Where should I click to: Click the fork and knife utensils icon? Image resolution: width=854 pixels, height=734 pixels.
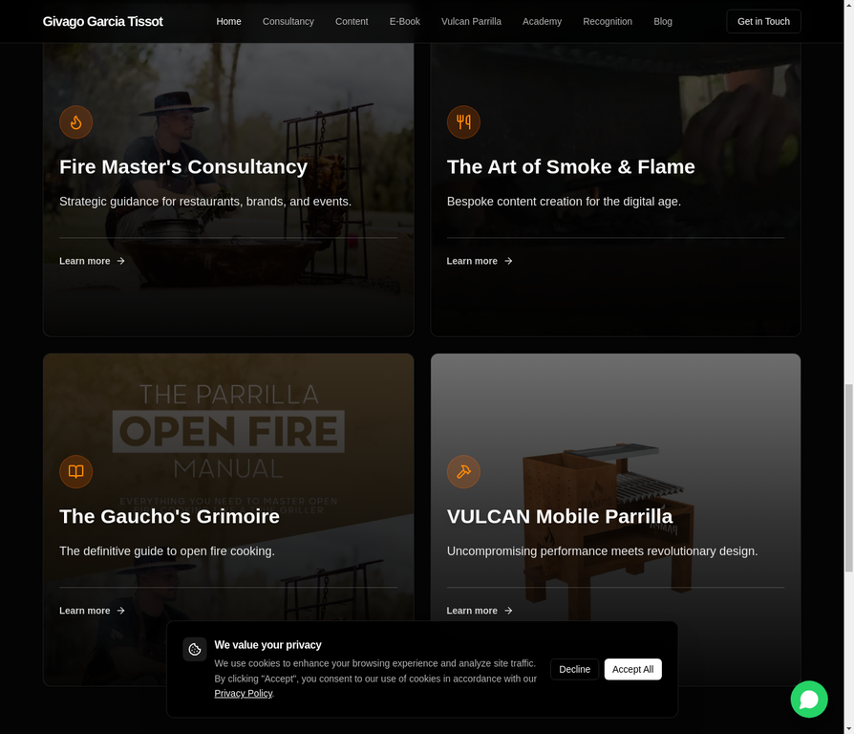[463, 122]
